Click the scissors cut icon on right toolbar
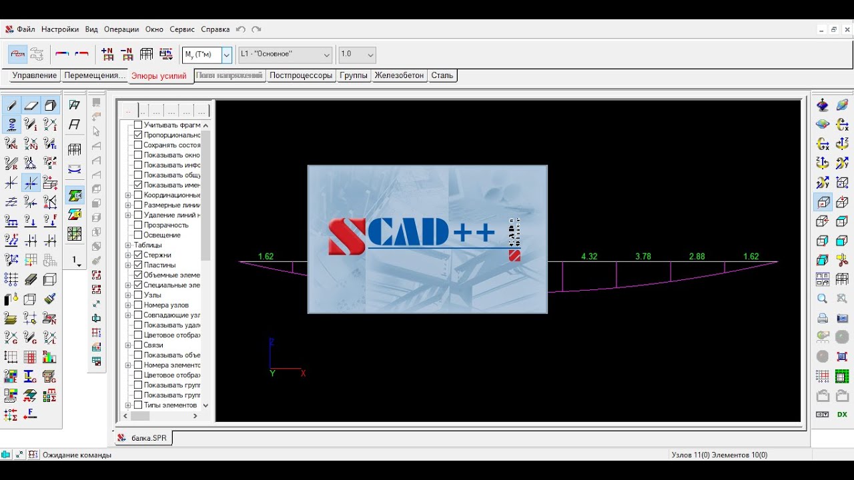854x480 pixels. 842,260
